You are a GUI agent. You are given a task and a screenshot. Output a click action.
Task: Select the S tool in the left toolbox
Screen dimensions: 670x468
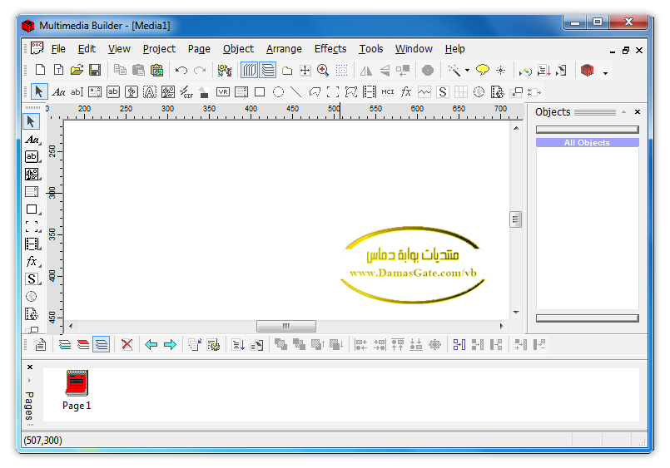point(32,278)
